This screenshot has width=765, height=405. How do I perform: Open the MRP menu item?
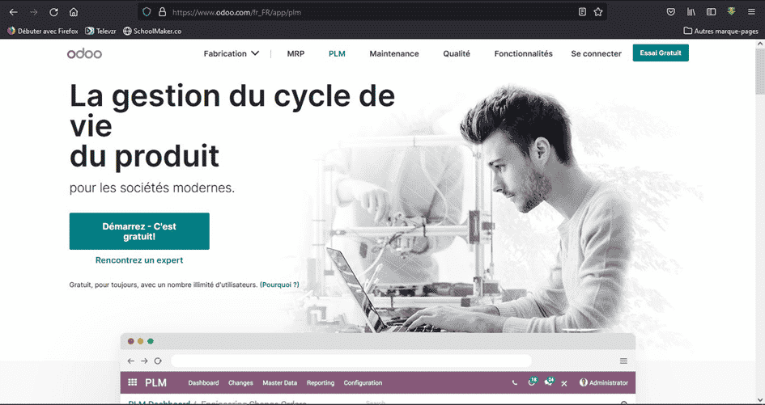(x=295, y=53)
